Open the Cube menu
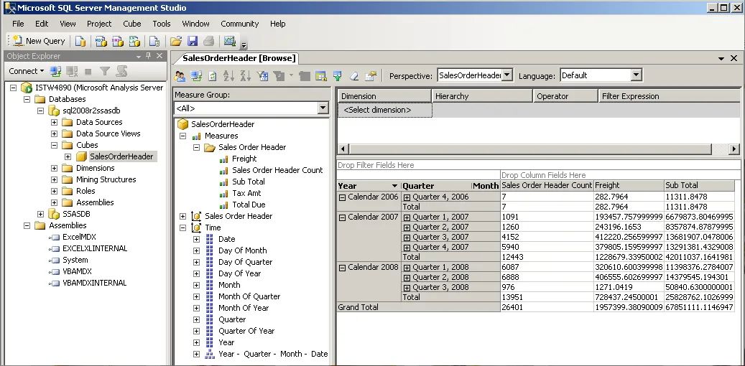Image resolution: width=745 pixels, height=366 pixels. [131, 24]
